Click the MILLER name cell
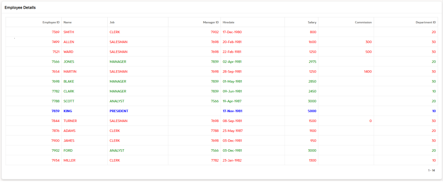The width and height of the screenshot is (443, 182). 70,160
